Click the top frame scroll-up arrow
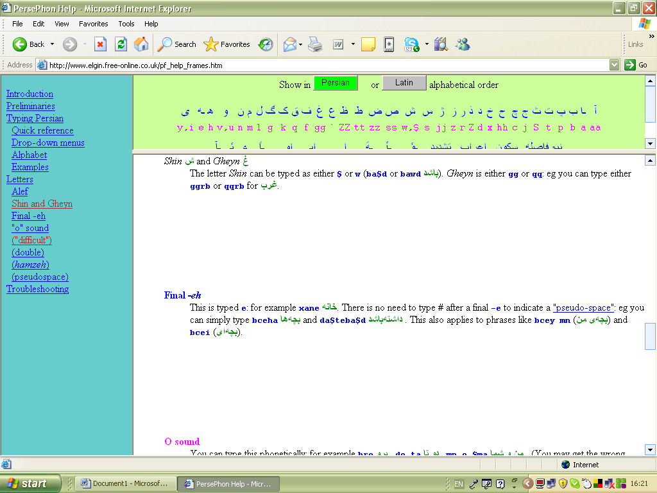Viewport: 657px width, 493px height. coord(650,81)
